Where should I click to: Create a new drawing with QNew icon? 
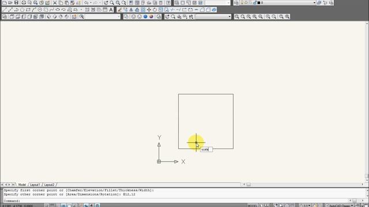click(x=5, y=3)
